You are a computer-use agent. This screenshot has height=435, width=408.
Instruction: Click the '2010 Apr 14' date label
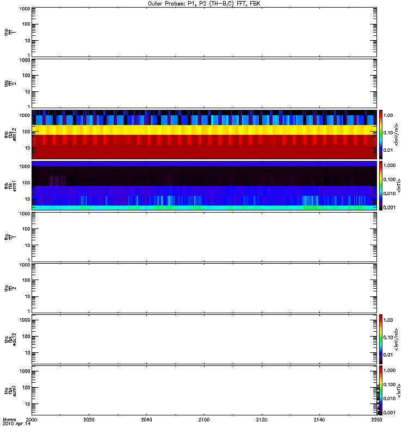click(x=17, y=424)
